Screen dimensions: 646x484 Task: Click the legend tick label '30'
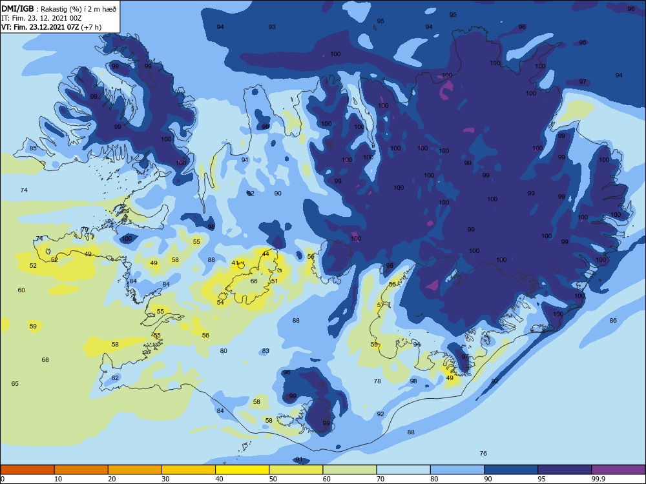pos(165,479)
